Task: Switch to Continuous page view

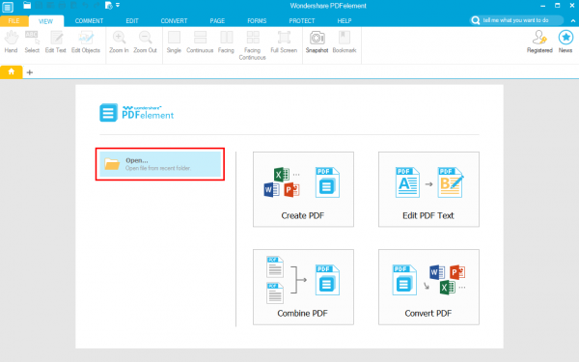Action: pyautogui.click(x=200, y=42)
